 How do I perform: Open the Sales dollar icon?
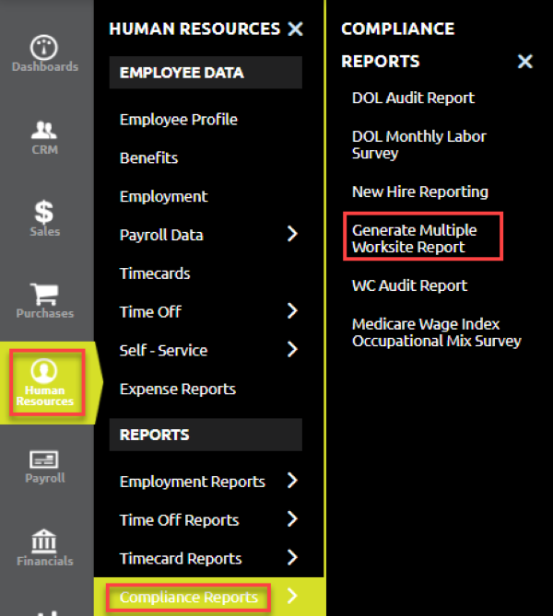coord(44,212)
